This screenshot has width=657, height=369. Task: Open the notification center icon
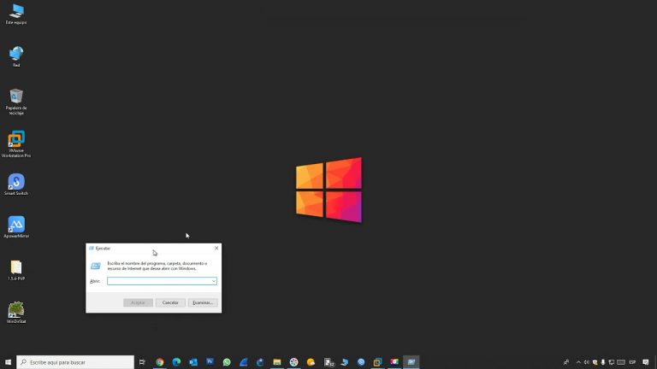tap(646, 362)
